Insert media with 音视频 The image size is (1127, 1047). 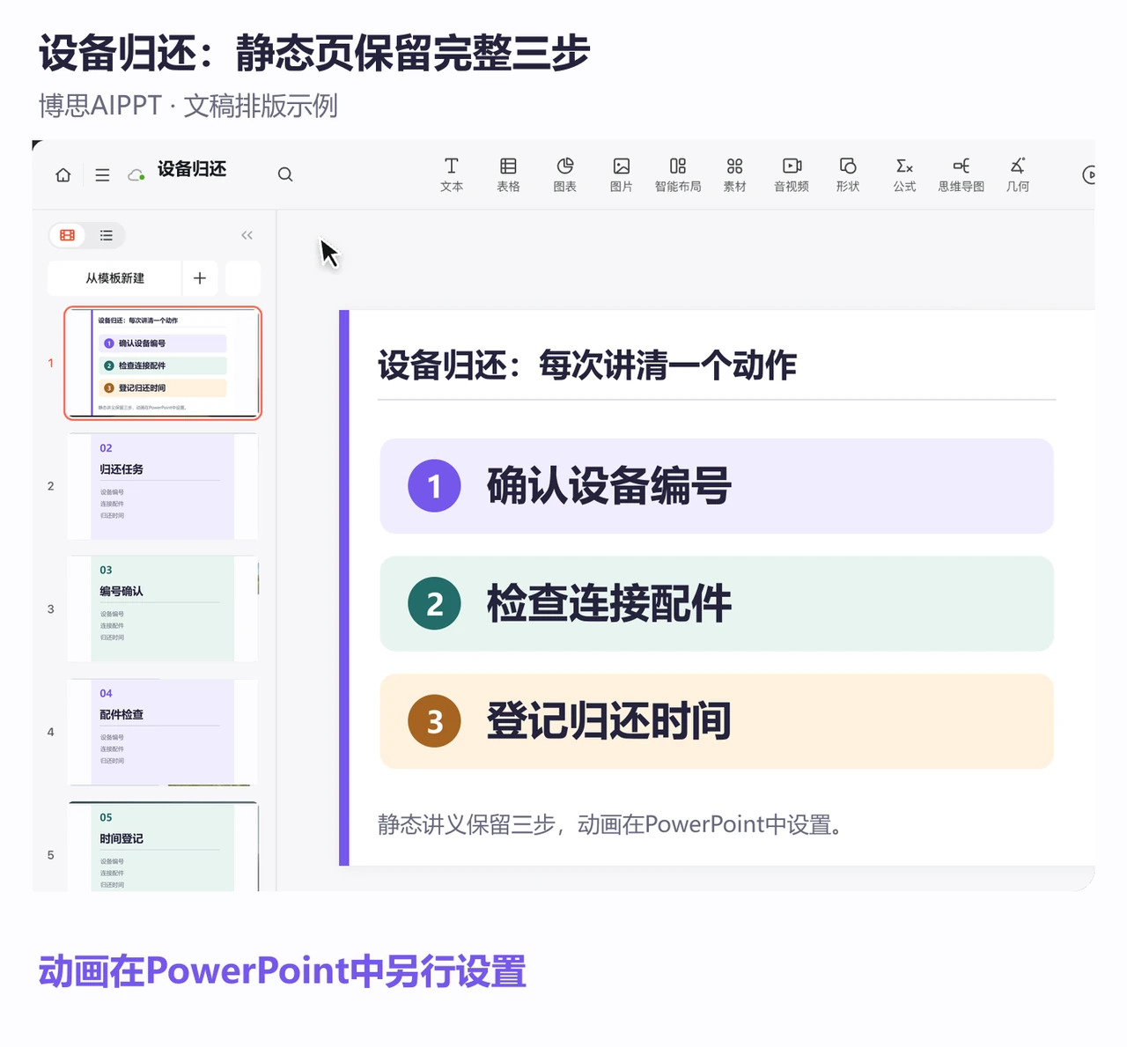792,174
